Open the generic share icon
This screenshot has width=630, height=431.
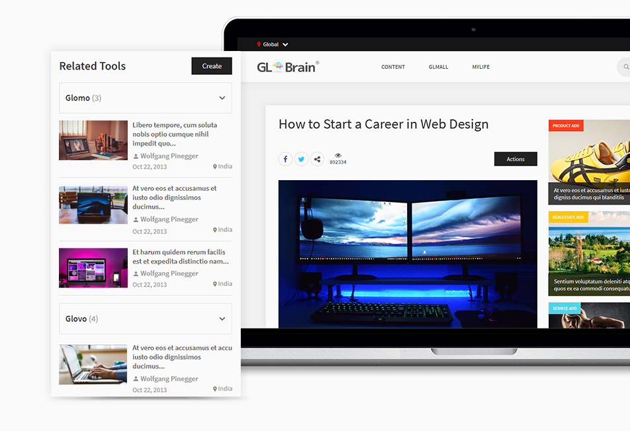(x=317, y=159)
